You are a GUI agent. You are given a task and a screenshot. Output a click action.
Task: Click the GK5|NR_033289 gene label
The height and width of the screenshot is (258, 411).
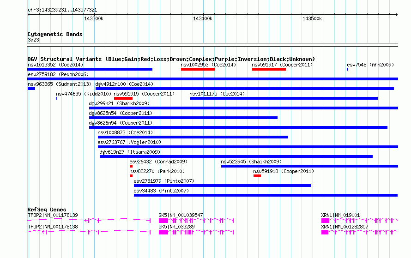(176, 227)
